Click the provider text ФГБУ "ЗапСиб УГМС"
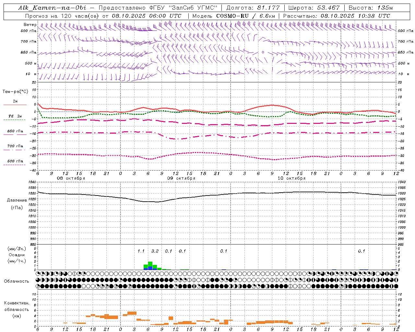This screenshot has height=332, width=415. [183, 8]
